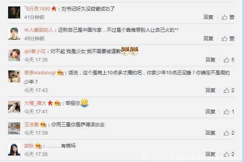This screenshot has height=162, width=244.
Task: Click the red star badge beside 飞行员1990
Action: coord(54,8)
